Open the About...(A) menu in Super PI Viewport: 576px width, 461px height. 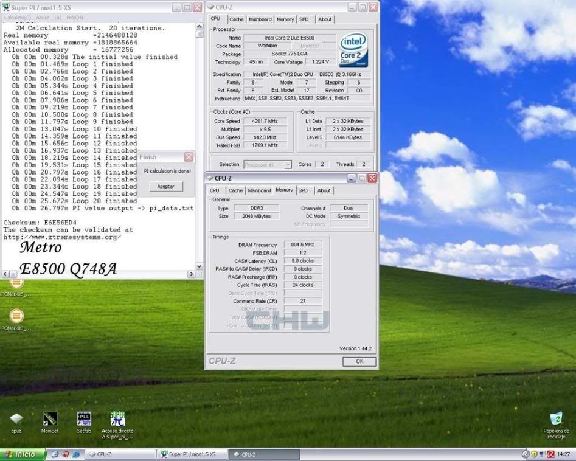(x=49, y=17)
